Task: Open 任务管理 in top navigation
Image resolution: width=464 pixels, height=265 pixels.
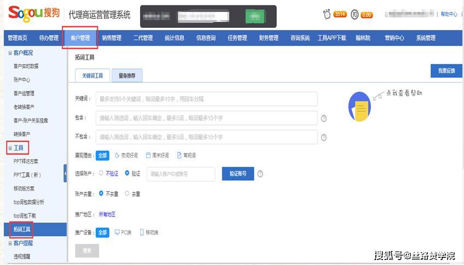Action: pyautogui.click(x=237, y=38)
